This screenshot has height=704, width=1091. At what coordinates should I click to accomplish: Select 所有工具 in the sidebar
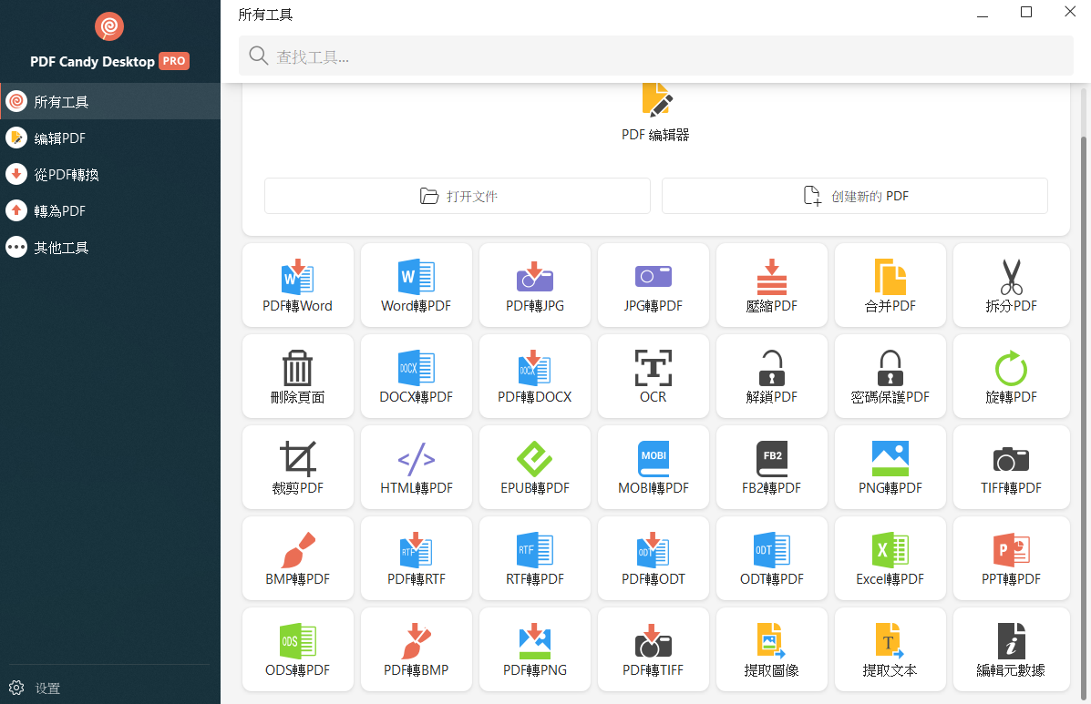coord(110,101)
